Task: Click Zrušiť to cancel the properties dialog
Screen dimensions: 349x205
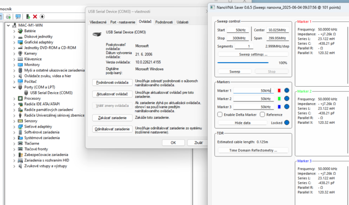Action: [198, 143]
